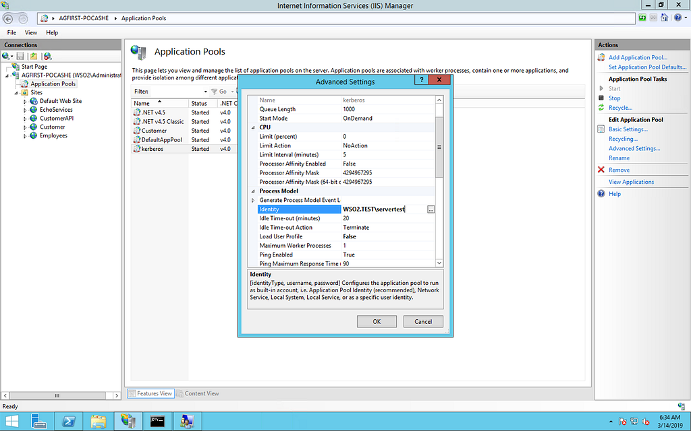
Task: Click the scroll down arrow in Advanced Settings
Action: click(439, 263)
